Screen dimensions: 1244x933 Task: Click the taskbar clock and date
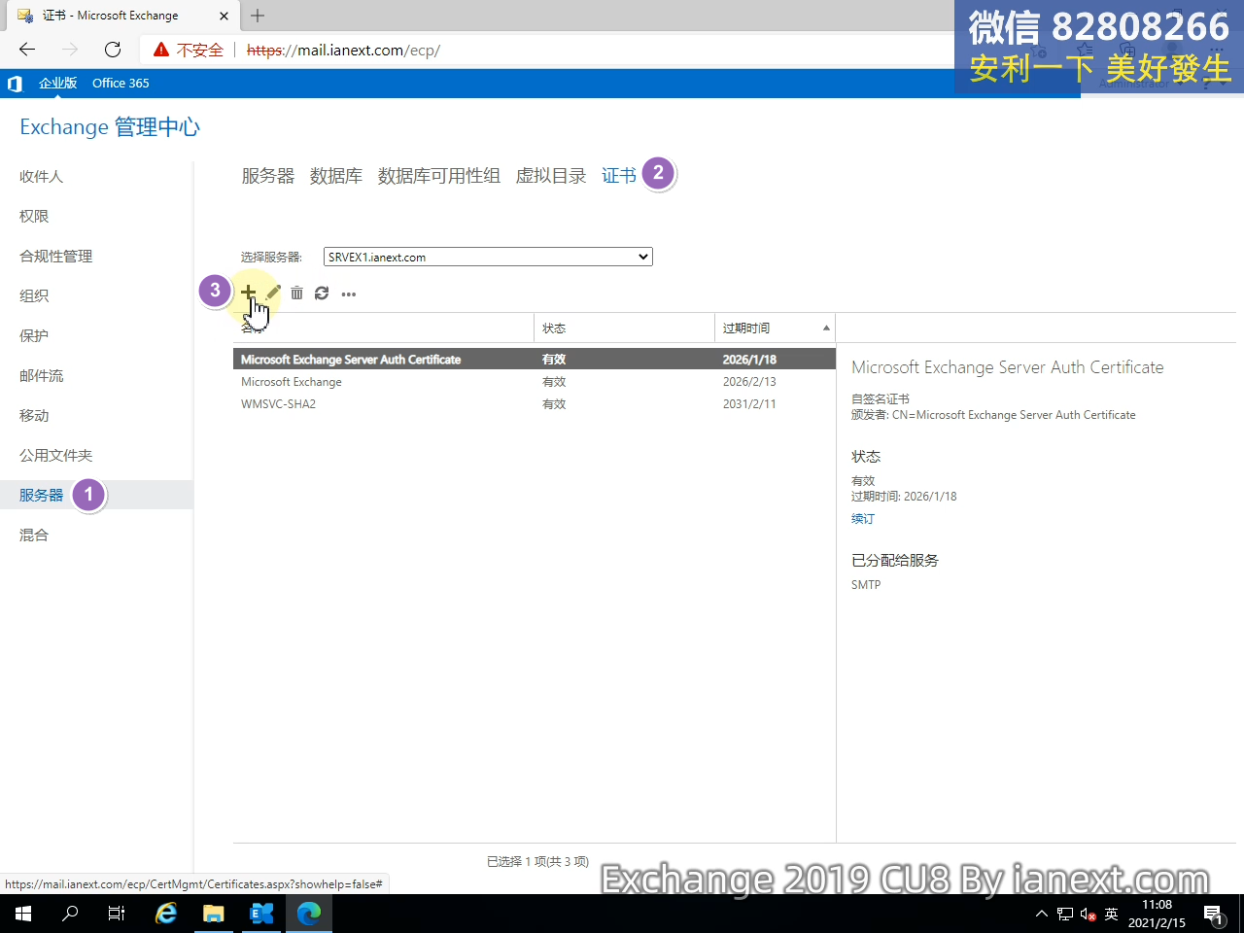(1157, 914)
